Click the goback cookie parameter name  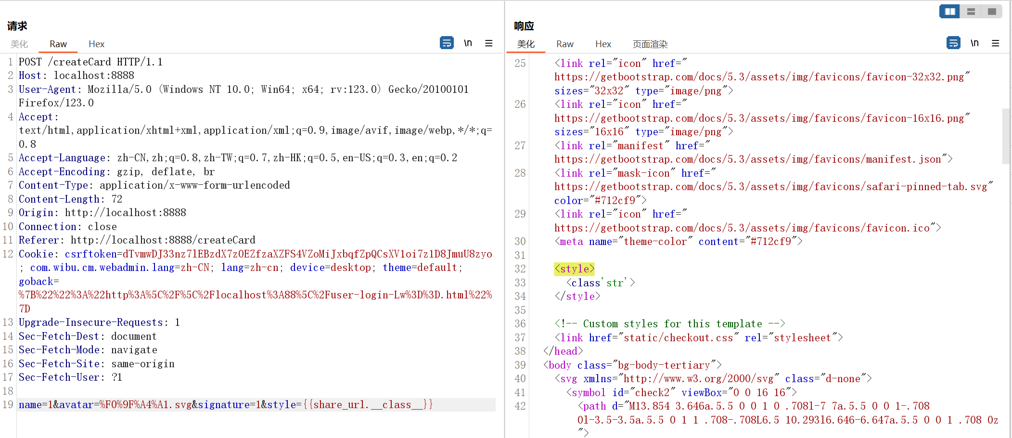[36, 281]
